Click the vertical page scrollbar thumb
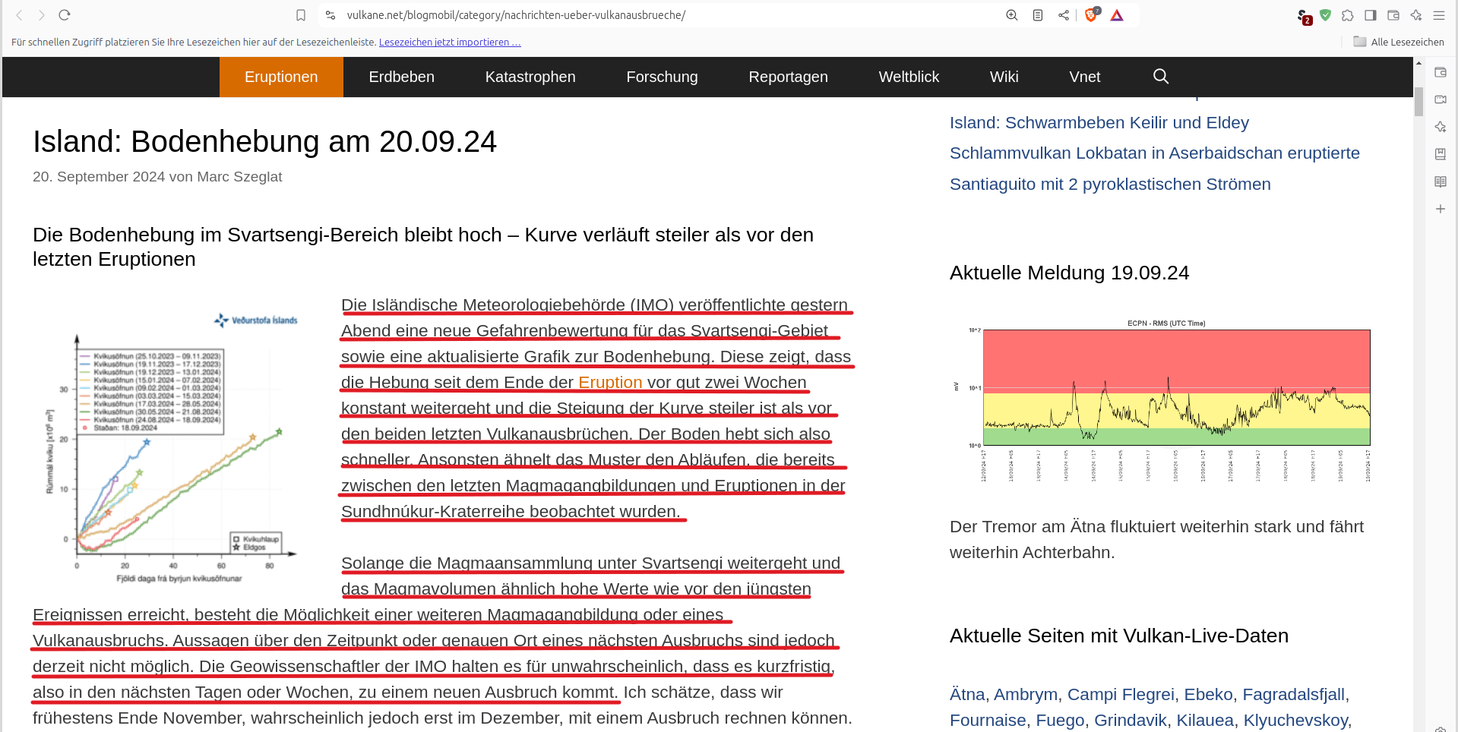Screen dimensions: 1458x732 point(1418,102)
